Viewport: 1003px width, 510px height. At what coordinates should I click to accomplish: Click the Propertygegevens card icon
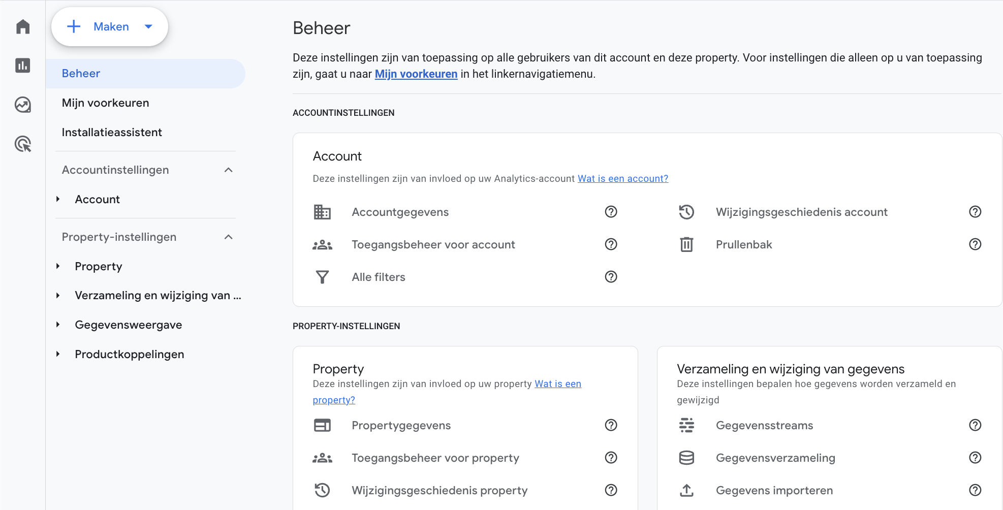pos(322,425)
